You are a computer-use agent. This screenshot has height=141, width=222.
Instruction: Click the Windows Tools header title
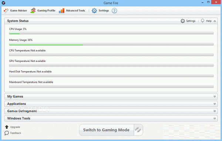19,118
